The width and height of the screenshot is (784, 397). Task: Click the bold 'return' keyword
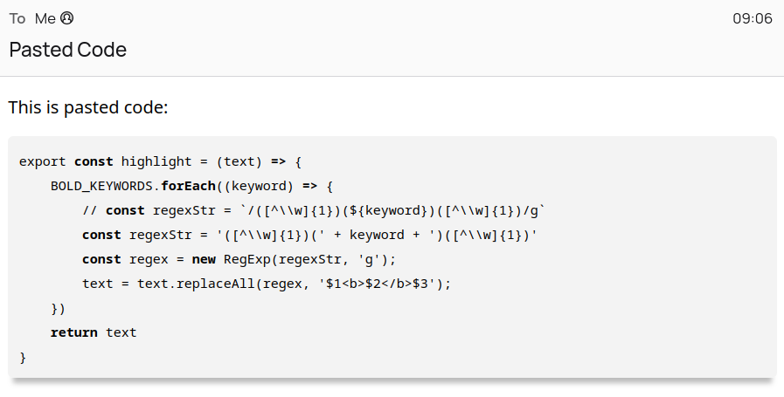(74, 332)
